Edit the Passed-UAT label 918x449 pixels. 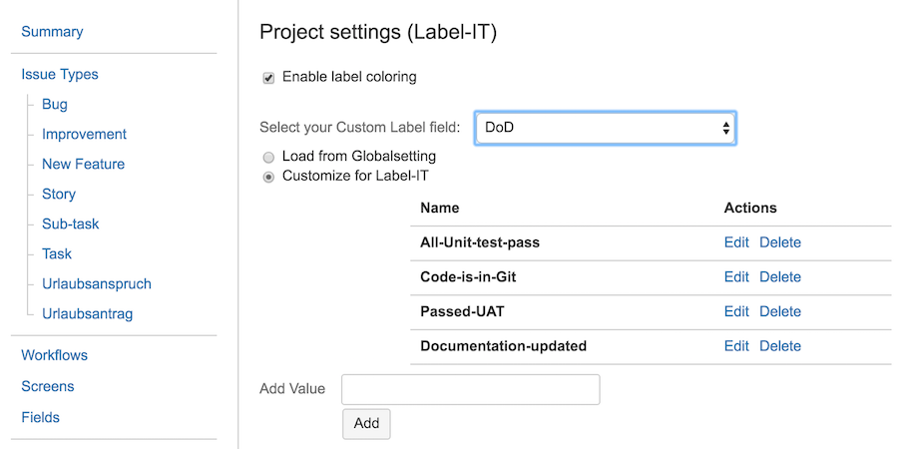pyautogui.click(x=736, y=311)
